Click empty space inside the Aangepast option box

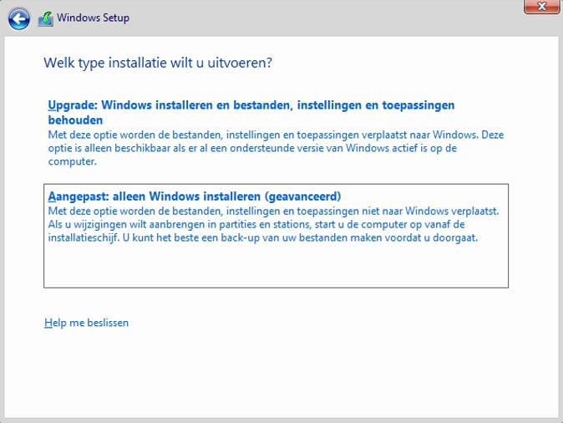pyautogui.click(x=276, y=268)
